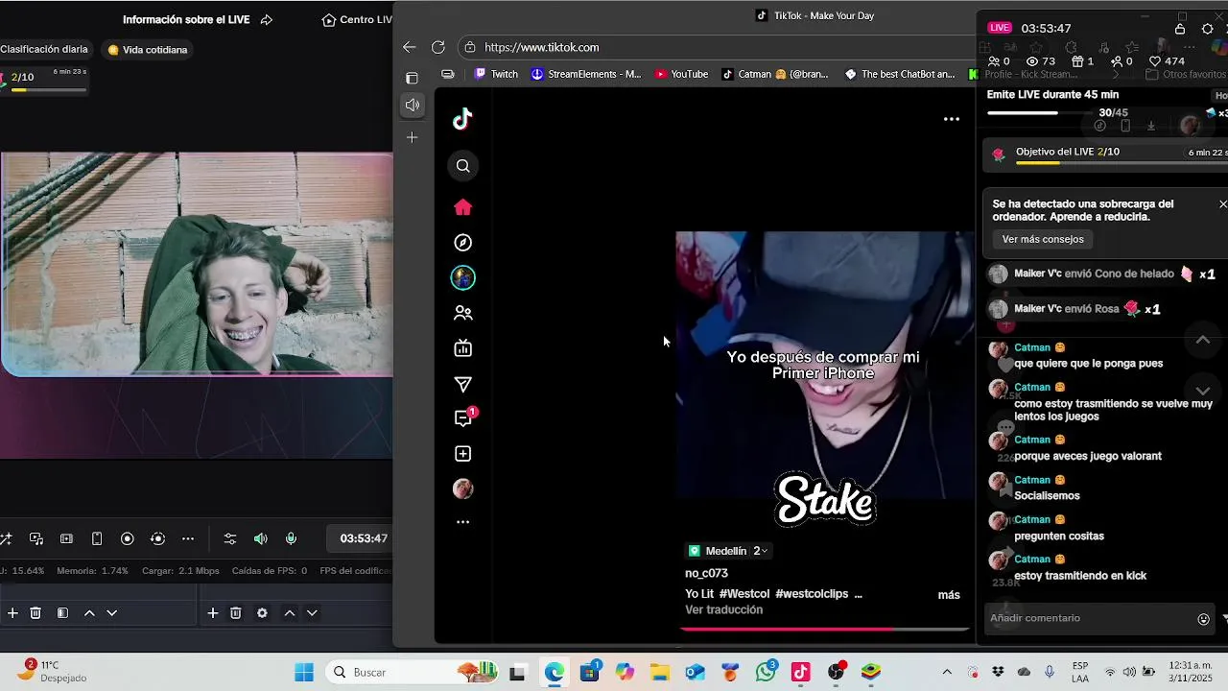
Task: Open TikTok Explore compass icon
Action: [462, 243]
